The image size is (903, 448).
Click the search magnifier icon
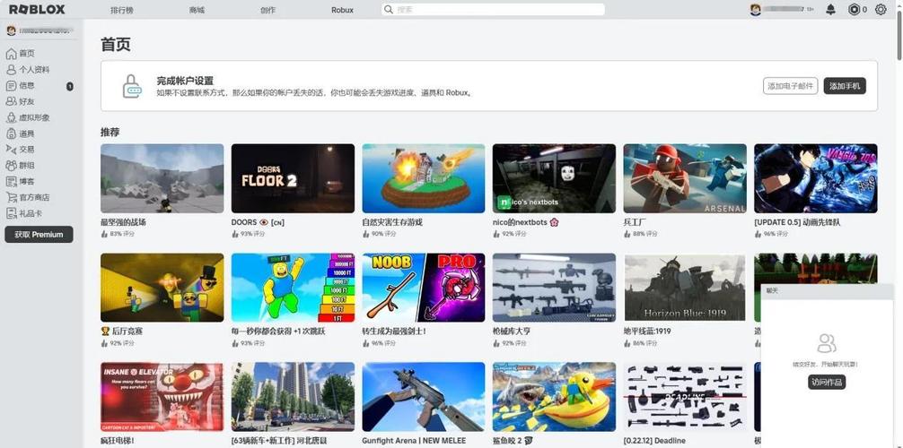389,9
